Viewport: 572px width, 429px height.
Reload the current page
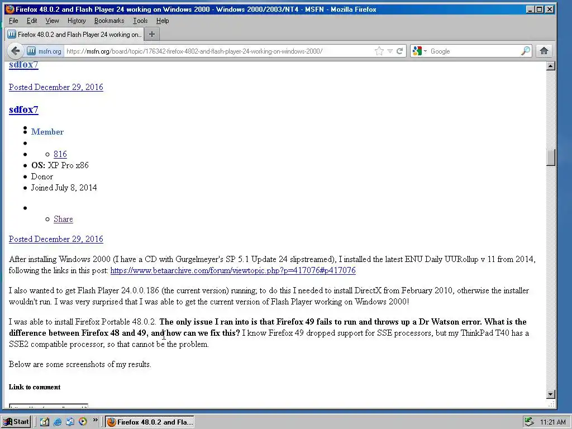[x=400, y=51]
